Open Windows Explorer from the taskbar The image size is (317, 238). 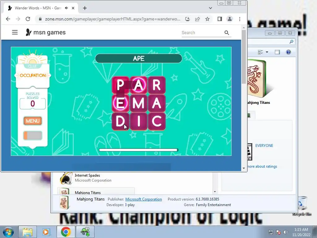coord(28,232)
